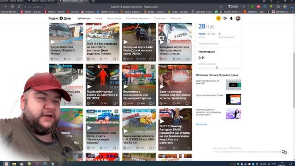295x166 pixels.
Task: Switch to the Публикации tab
Action: [x=84, y=18]
